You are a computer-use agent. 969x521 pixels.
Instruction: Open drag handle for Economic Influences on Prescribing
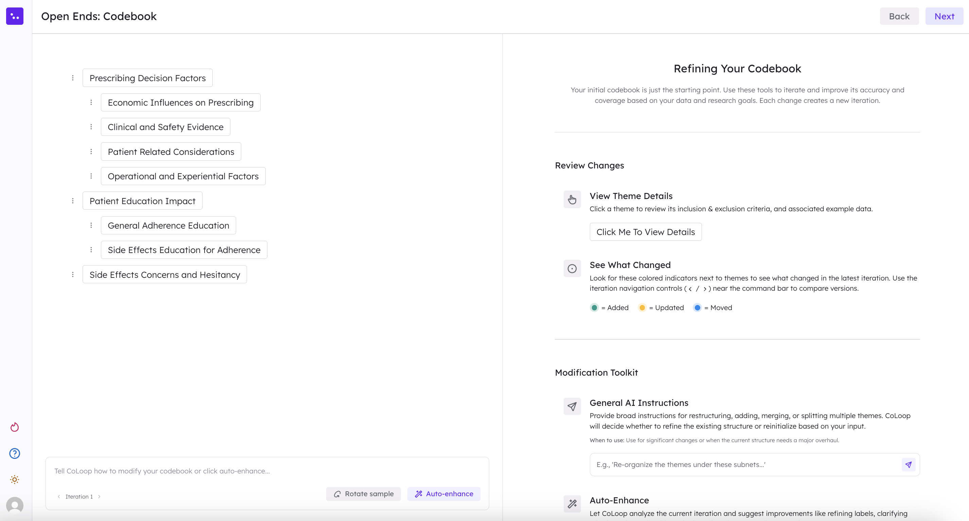pyautogui.click(x=91, y=102)
